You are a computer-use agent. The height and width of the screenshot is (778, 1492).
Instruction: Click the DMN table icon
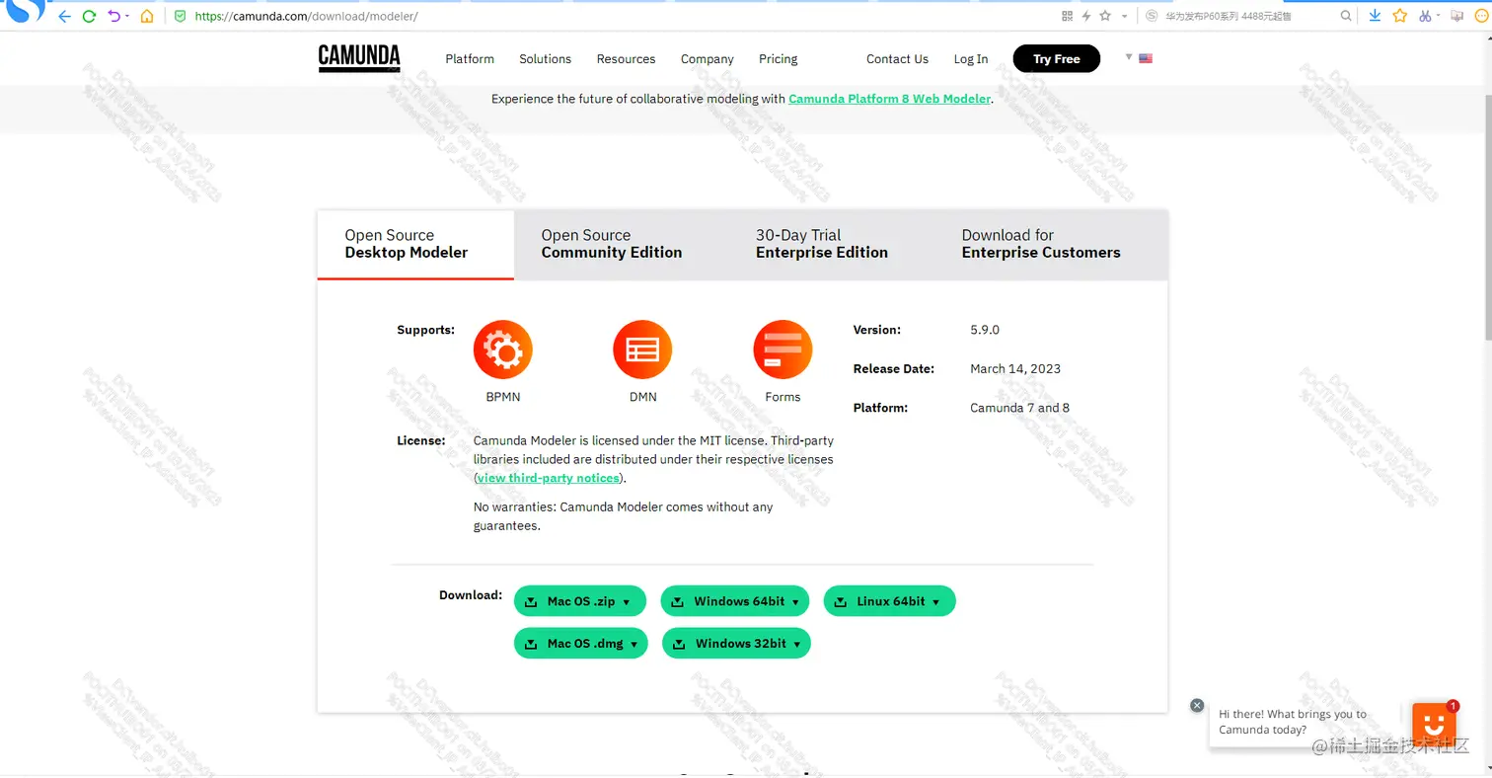pyautogui.click(x=642, y=350)
